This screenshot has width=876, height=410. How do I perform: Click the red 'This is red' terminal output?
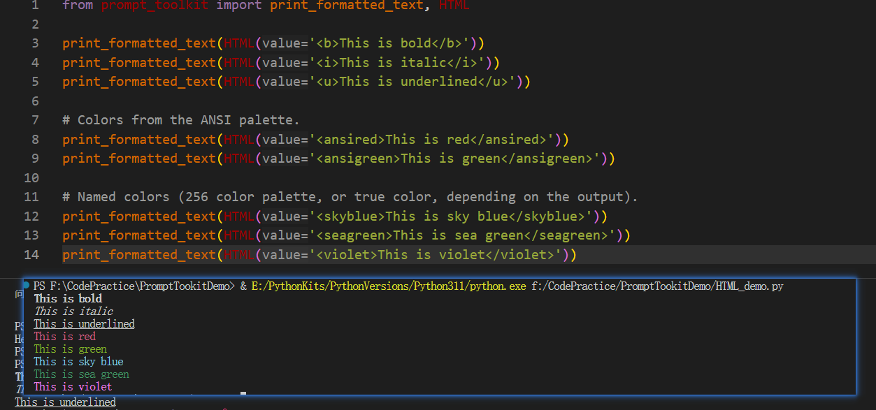click(x=64, y=337)
